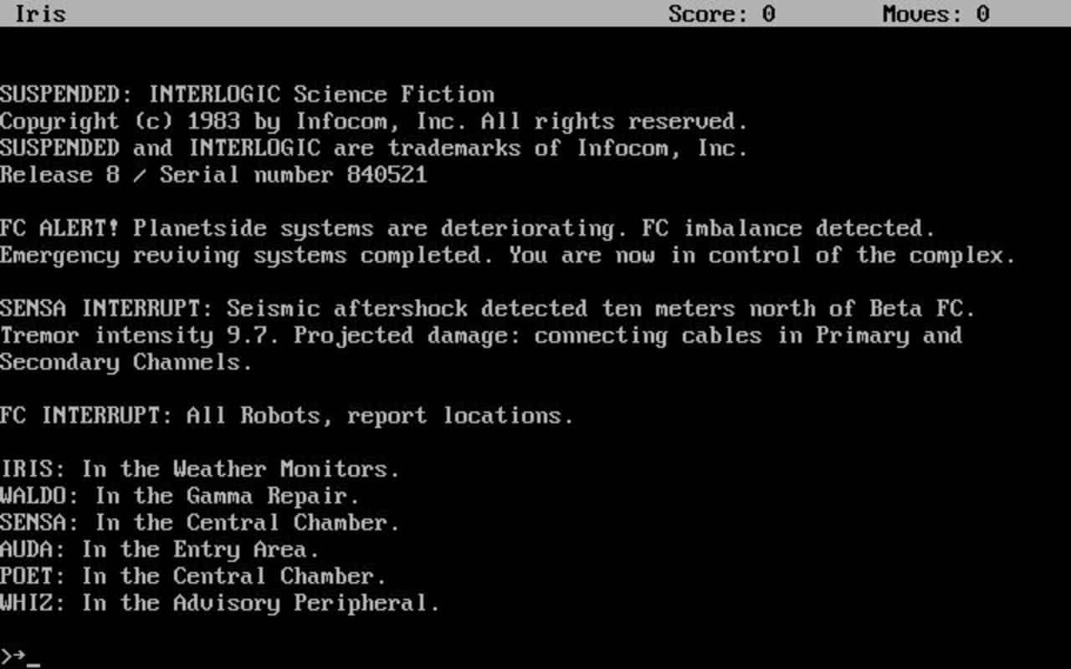Screen dimensions: 1071x669
Task: Select SENSA in the Central Chamber
Action: 198,522
